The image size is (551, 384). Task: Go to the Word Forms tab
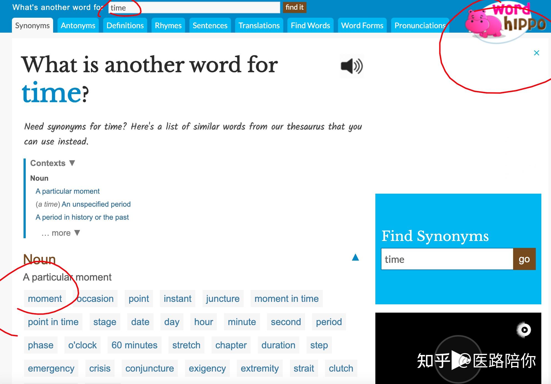click(x=362, y=25)
